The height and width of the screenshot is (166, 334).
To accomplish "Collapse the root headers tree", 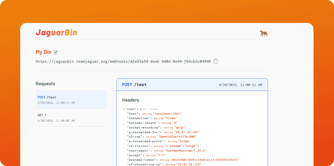I will [x=124, y=109].
